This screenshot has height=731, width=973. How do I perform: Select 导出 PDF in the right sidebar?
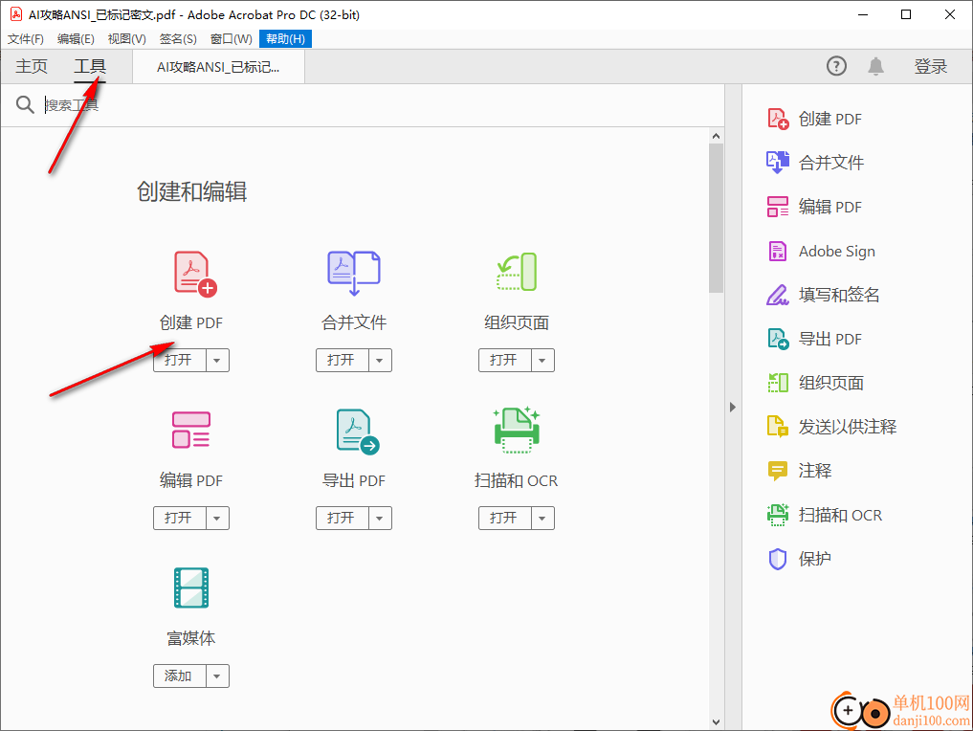(x=814, y=339)
